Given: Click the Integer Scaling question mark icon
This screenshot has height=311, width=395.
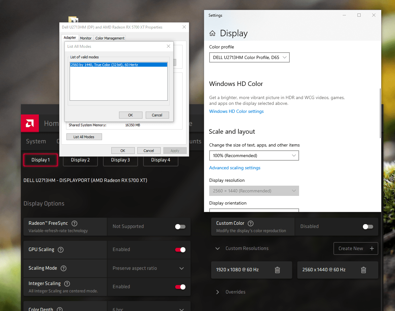Looking at the screenshot, I should click(67, 284).
